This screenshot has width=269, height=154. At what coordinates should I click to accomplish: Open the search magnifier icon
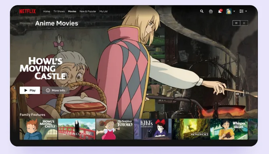202,11
